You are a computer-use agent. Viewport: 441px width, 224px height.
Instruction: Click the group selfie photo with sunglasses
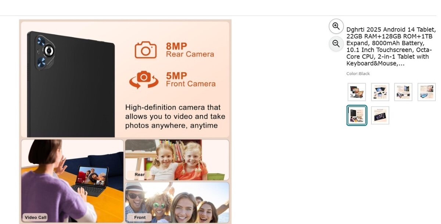177,202
